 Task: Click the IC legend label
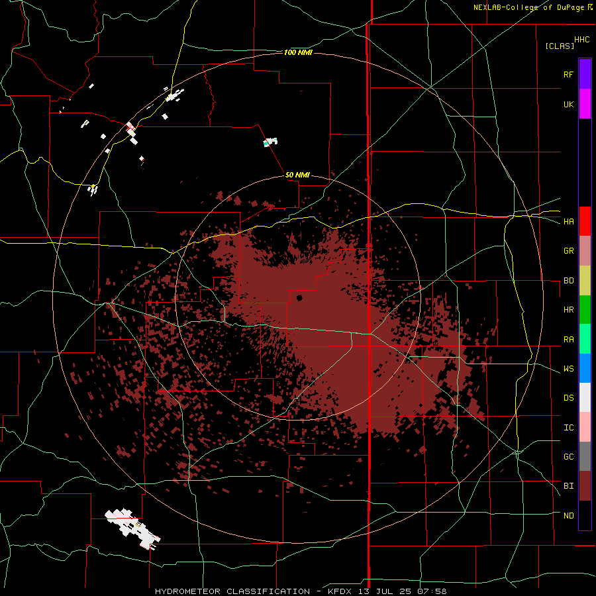coord(568,428)
